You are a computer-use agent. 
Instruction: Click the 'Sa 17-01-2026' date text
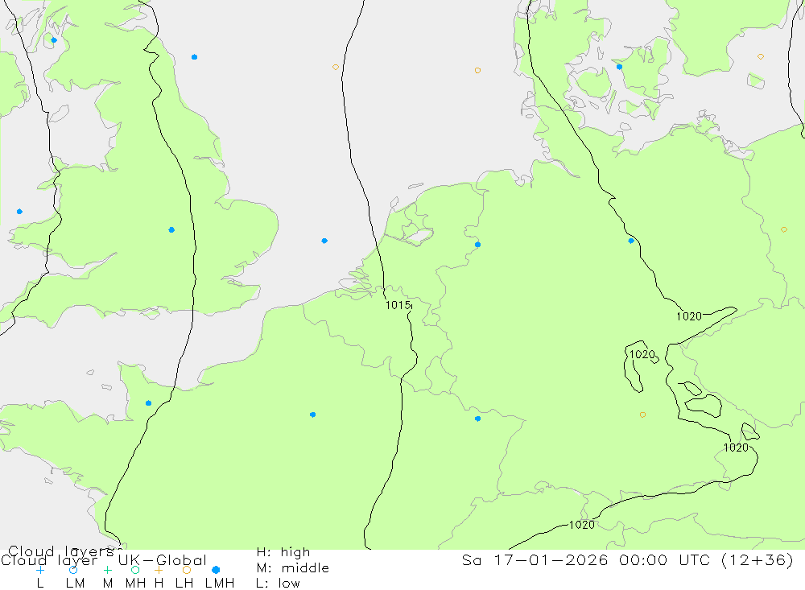pyautogui.click(x=535, y=559)
